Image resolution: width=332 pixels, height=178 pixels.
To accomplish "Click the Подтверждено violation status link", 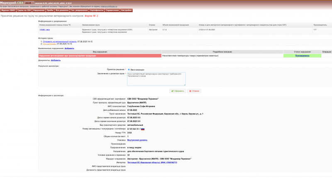I will click(302, 56).
